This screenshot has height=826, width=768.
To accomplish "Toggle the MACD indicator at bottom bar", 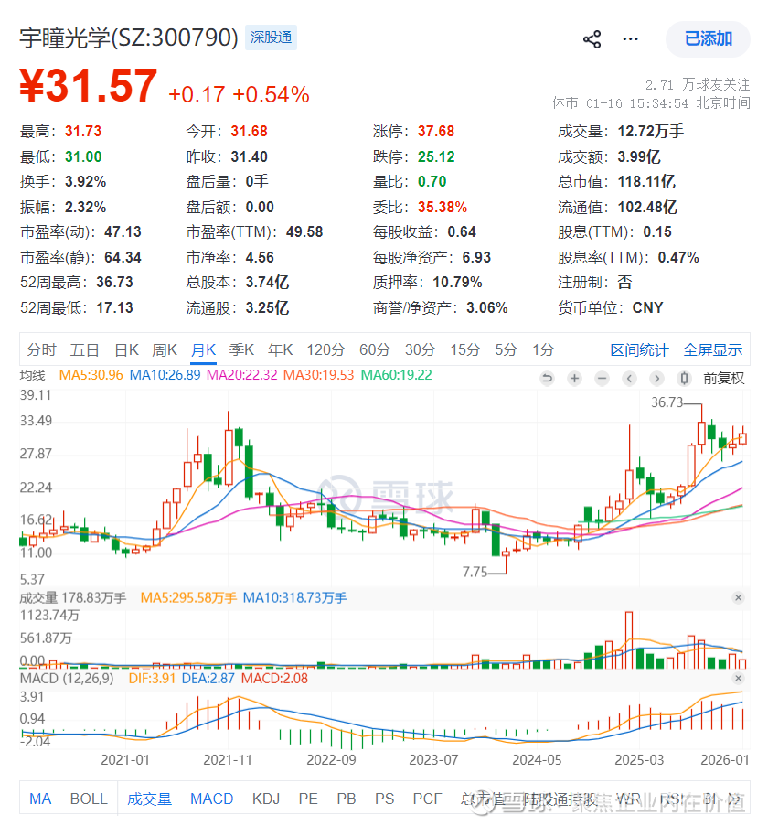I will 211,799.
